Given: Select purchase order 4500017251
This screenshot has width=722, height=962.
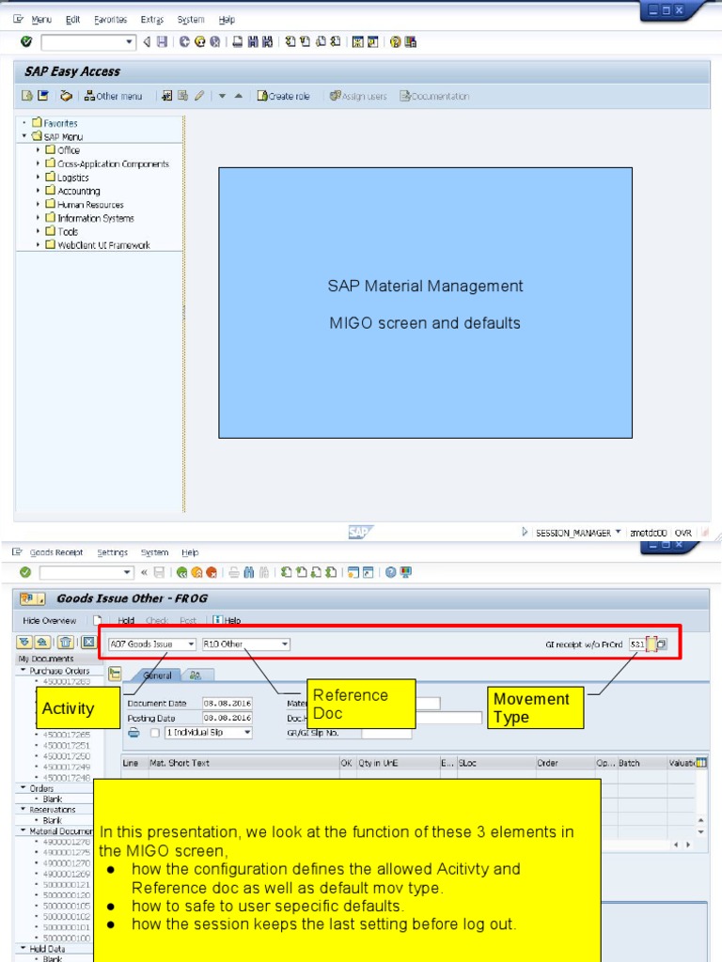Looking at the screenshot, I should tap(67, 745).
